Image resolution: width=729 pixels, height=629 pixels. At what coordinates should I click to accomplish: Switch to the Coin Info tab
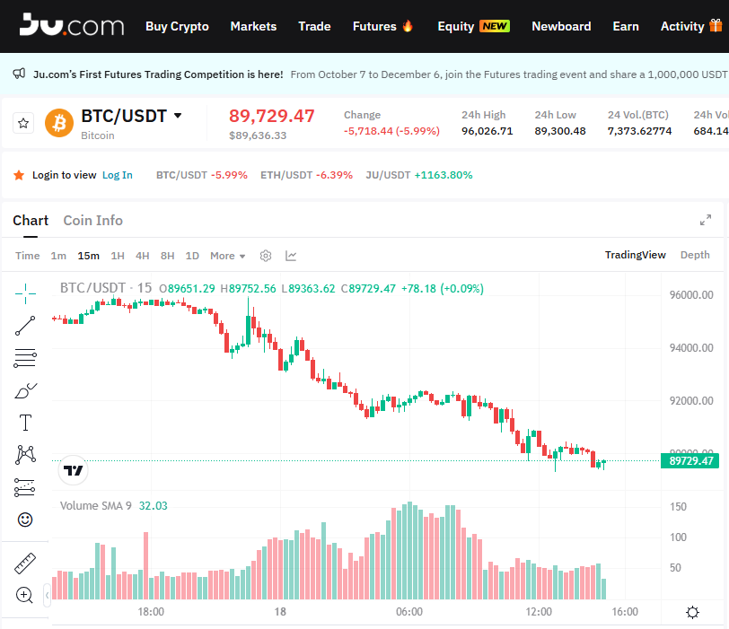tap(93, 220)
